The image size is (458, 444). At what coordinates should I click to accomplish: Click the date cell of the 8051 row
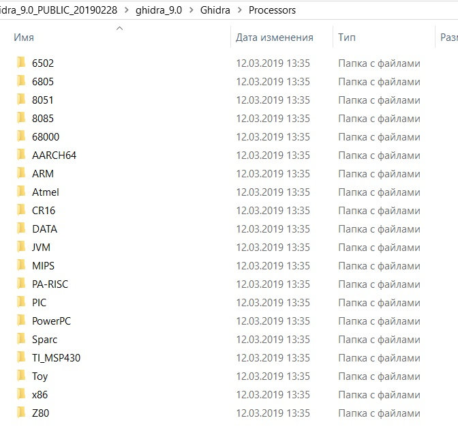pyautogui.click(x=273, y=100)
